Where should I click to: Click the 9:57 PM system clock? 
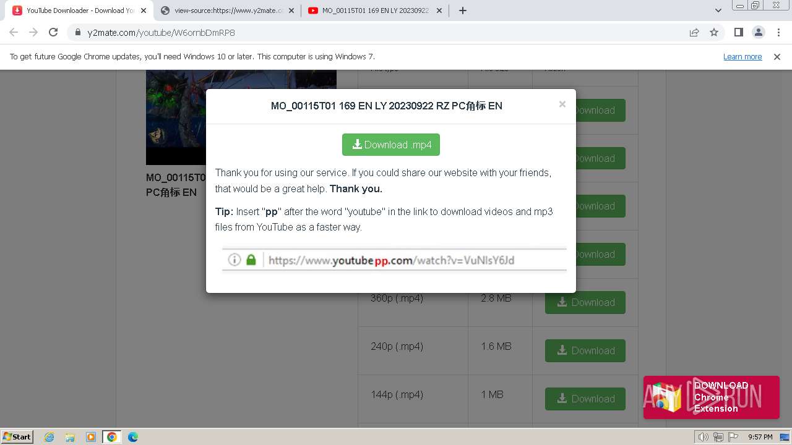coord(760,437)
